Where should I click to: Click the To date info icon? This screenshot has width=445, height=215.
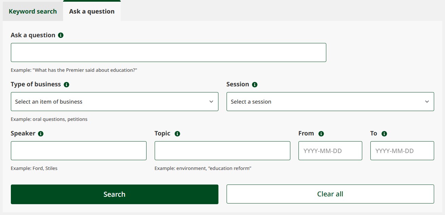point(384,133)
